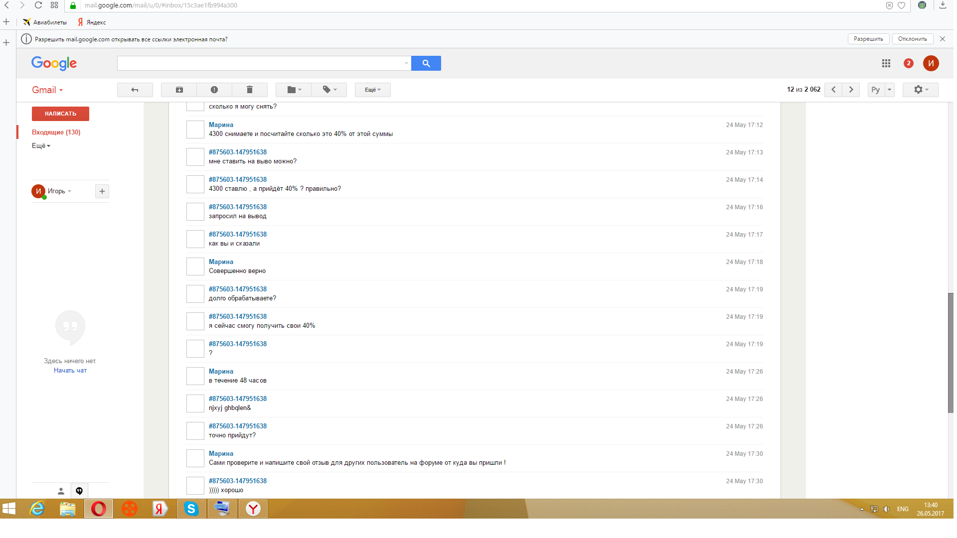Expand the Move to folder dropdown
957x538 pixels.
[x=294, y=90]
